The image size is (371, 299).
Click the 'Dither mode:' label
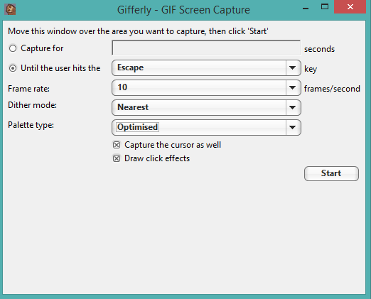[32, 105]
